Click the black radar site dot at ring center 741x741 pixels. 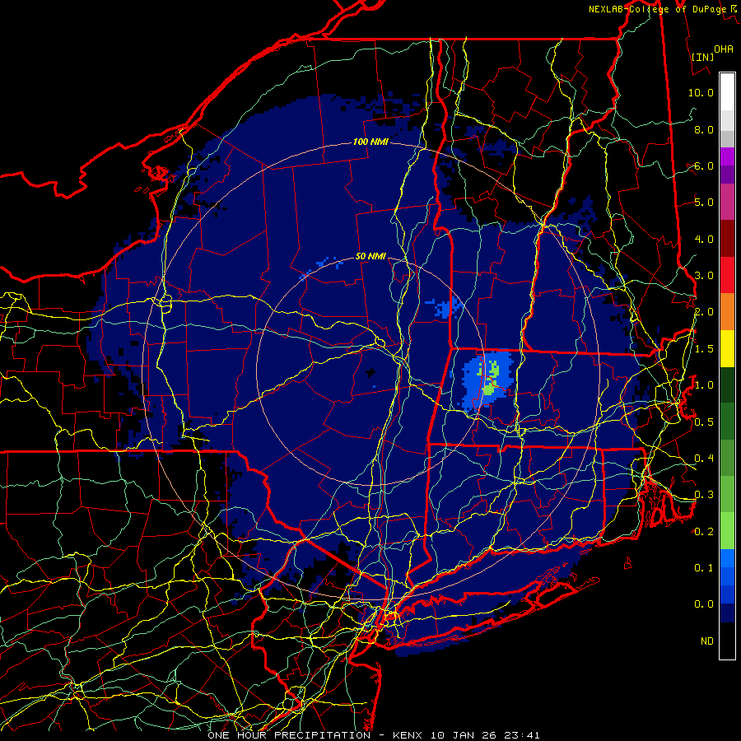coord(370,372)
